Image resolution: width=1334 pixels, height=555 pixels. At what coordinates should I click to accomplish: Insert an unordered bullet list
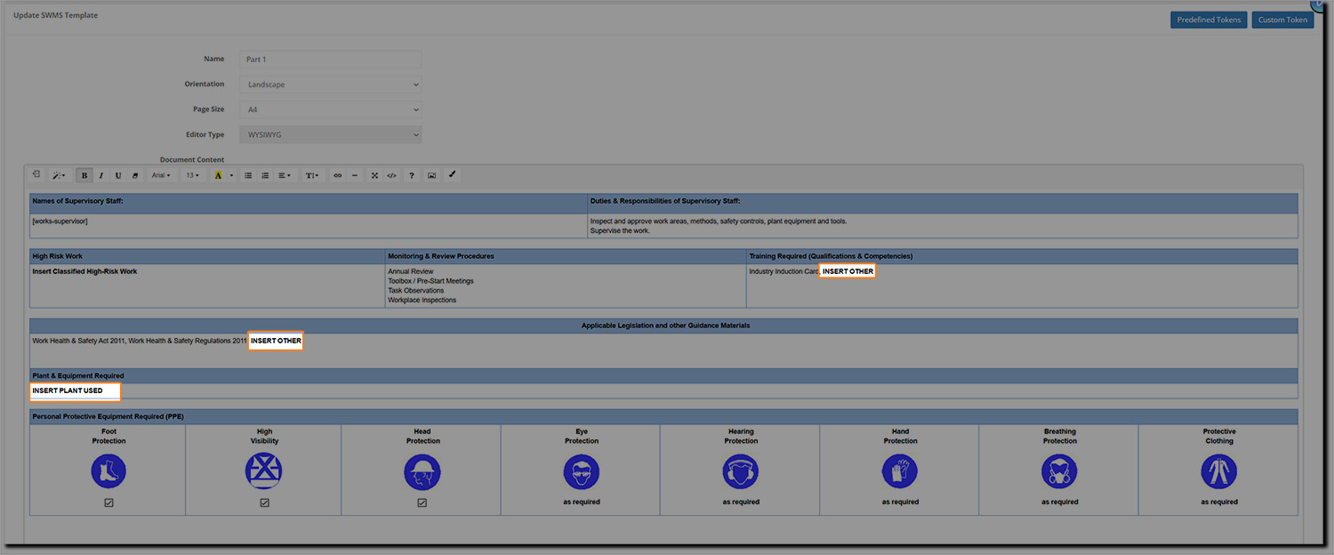248,175
